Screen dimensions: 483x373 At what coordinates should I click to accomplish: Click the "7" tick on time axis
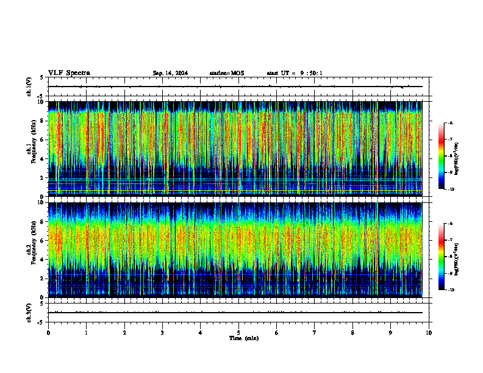(315, 333)
